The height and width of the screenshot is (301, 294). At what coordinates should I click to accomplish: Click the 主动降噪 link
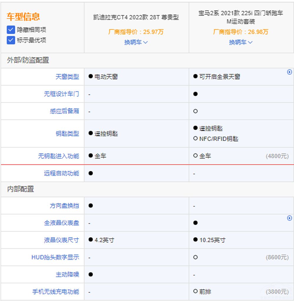[x=67, y=275]
